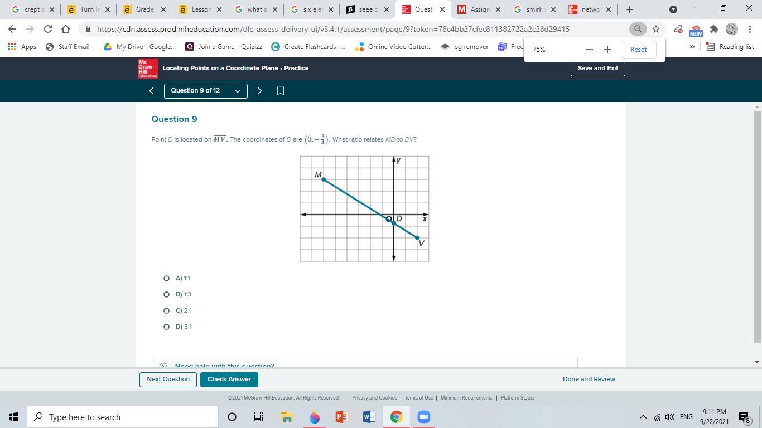Open the Reading list panel
The width and height of the screenshot is (762, 428).
(x=730, y=47)
